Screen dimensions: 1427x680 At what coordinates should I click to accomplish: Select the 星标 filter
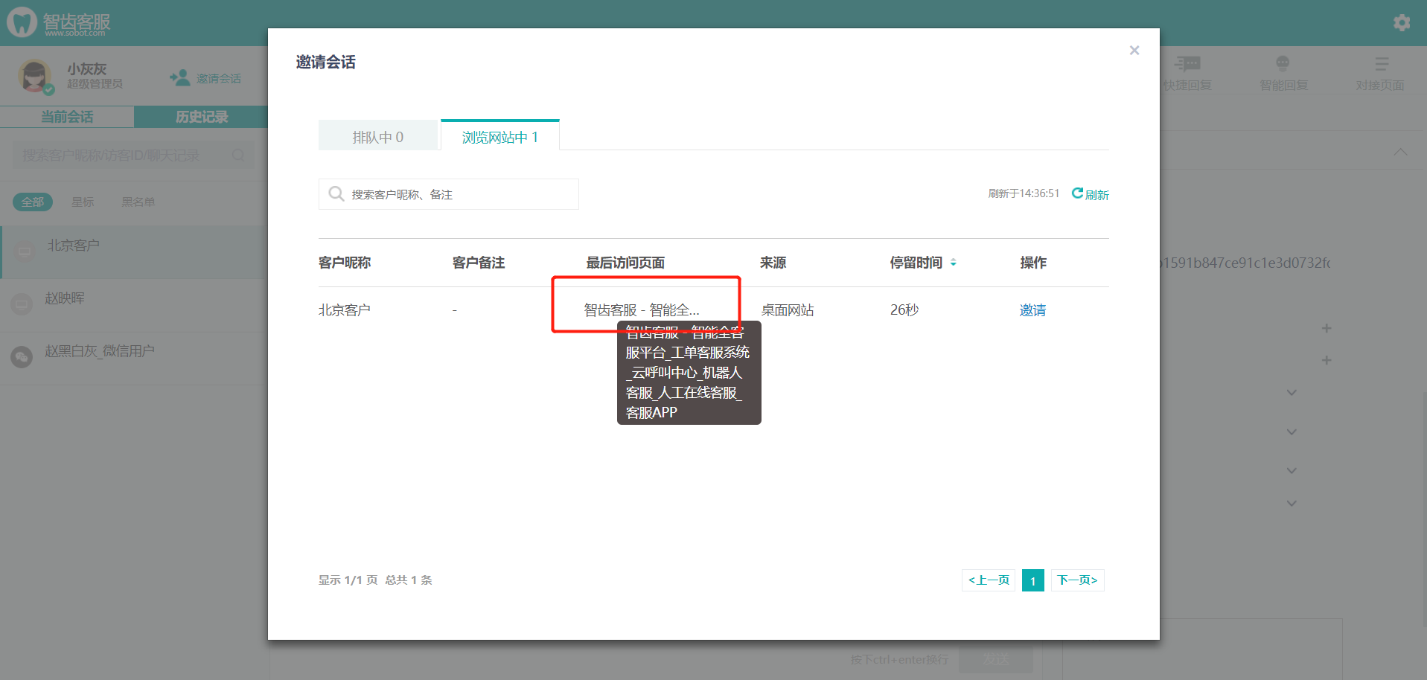83,202
